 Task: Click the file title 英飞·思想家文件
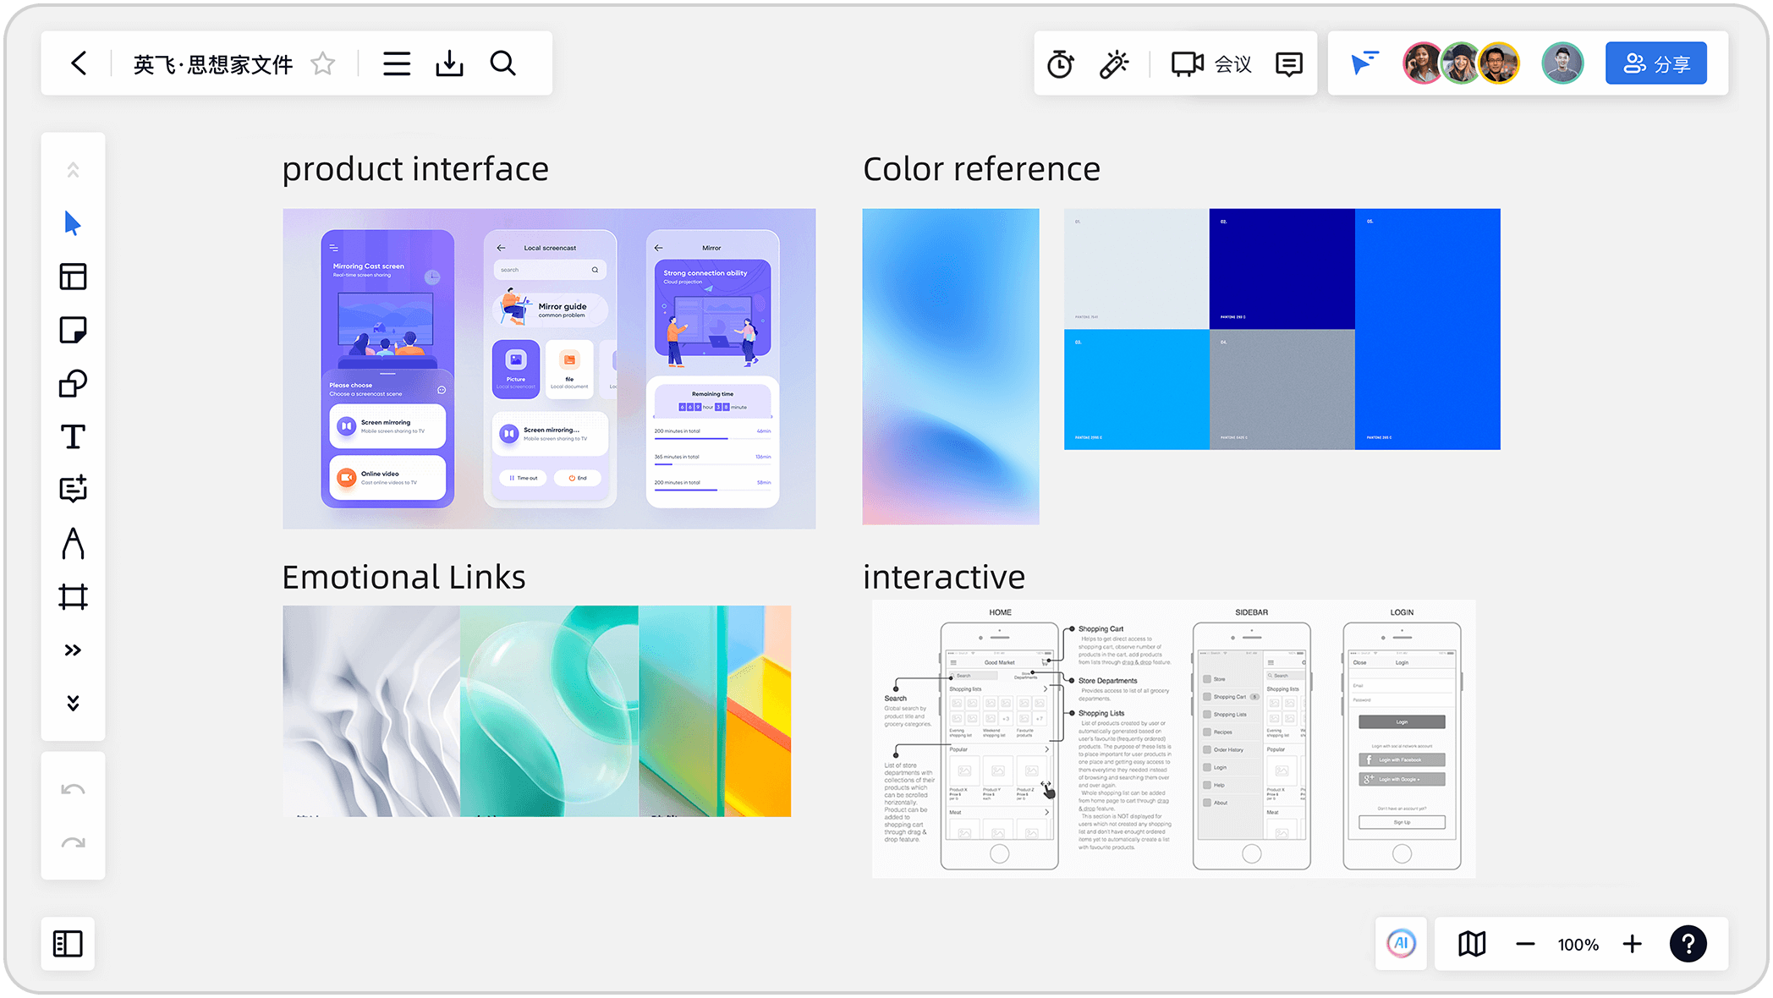(213, 63)
